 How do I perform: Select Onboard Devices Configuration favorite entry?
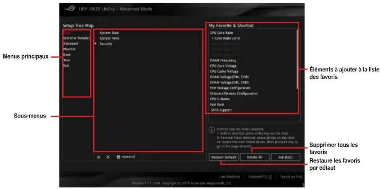click(234, 94)
